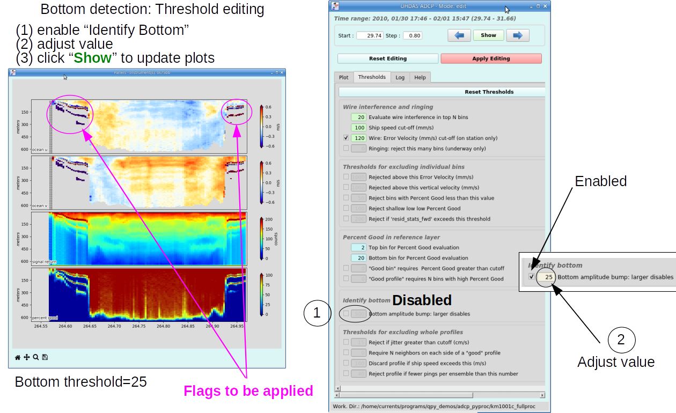The width and height of the screenshot is (676, 413).
Task: Enable the Rejected above this Error Velocity checkbox
Action: pos(346,177)
